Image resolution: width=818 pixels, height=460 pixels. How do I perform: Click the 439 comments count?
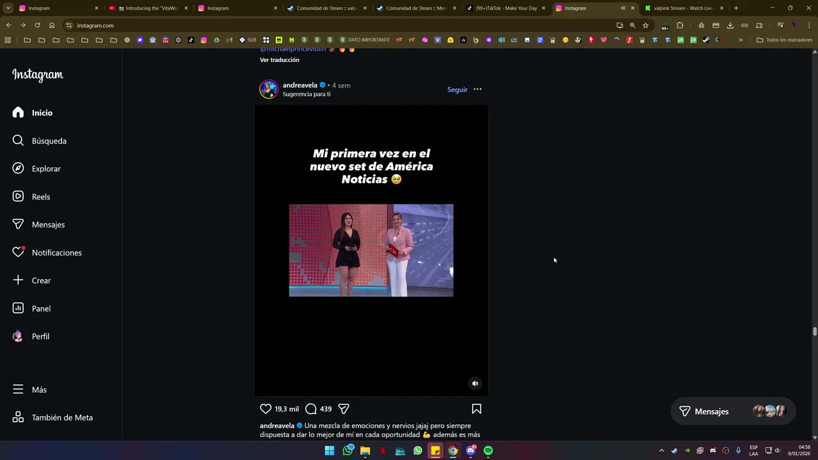(x=325, y=409)
